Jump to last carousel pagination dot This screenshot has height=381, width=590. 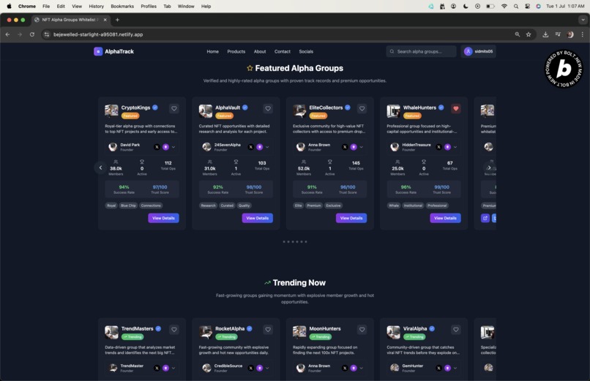(x=306, y=241)
